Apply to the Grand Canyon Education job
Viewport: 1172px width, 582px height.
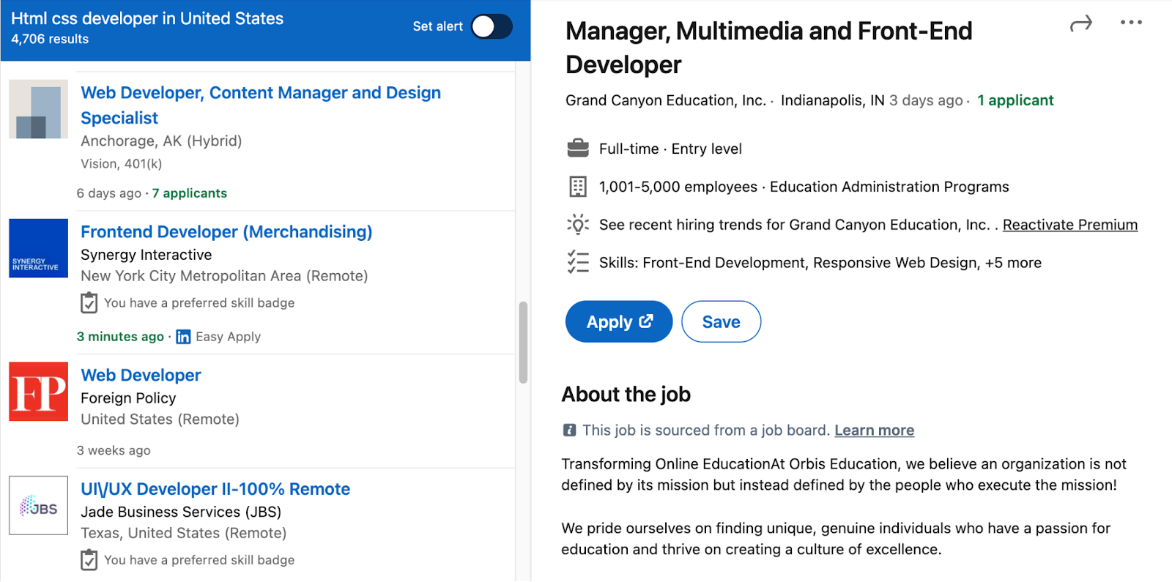[619, 321]
